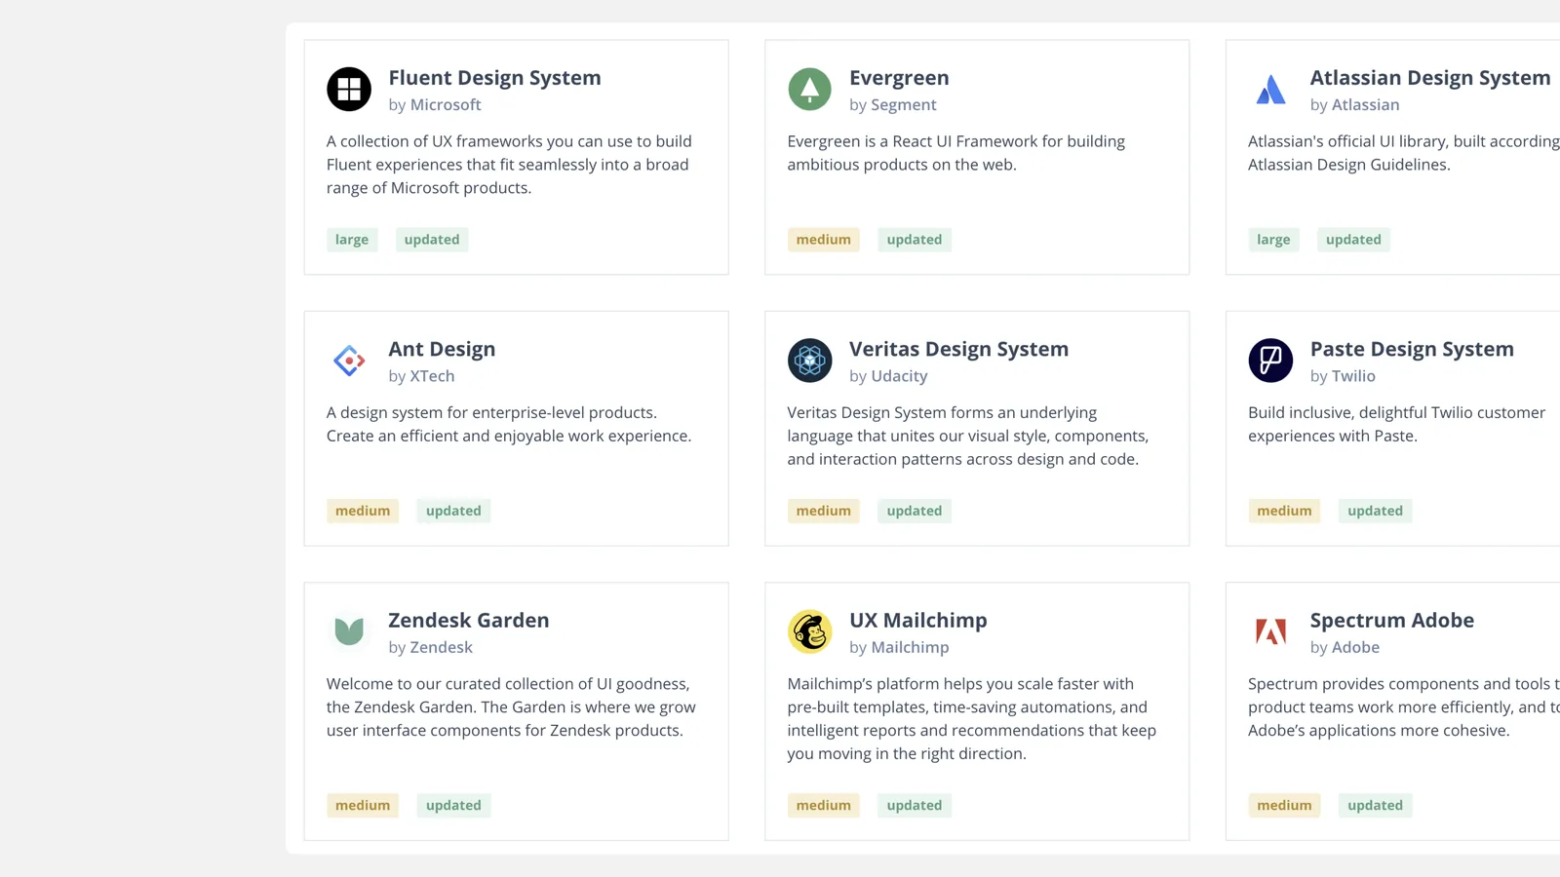The width and height of the screenshot is (1560, 877).
Task: Click the 'medium' tag on Ant Design card
Action: pyautogui.click(x=363, y=511)
